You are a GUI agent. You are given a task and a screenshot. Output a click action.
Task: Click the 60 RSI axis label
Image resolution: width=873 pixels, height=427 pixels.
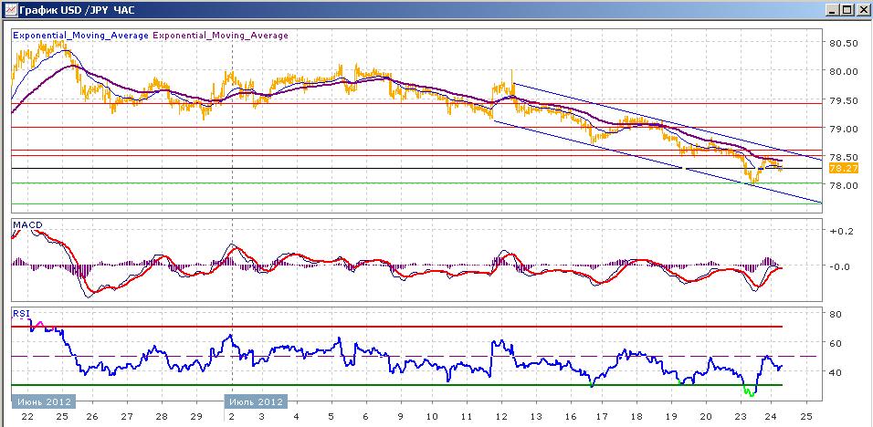click(836, 343)
